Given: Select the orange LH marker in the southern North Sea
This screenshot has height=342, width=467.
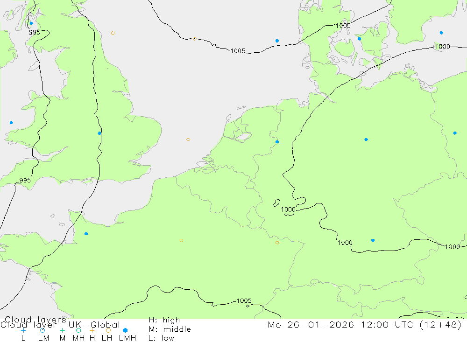Looking at the screenshot, I should 188,140.
